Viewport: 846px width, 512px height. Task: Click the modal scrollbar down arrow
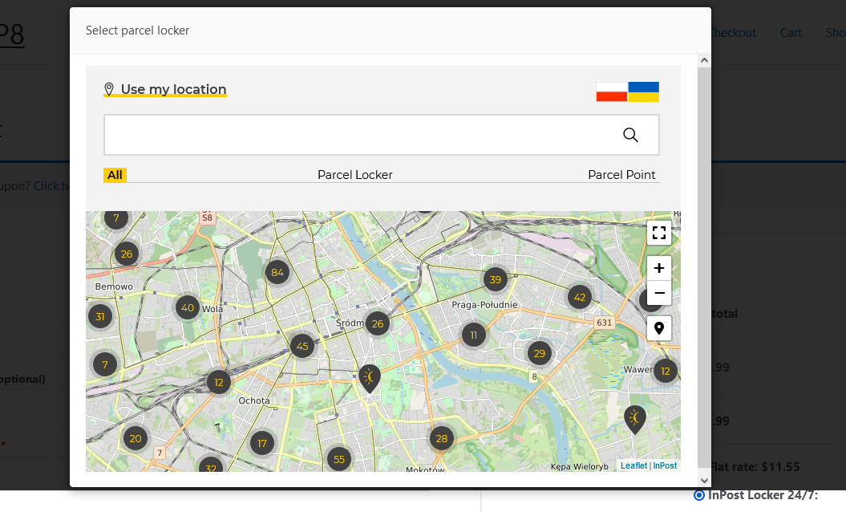[x=704, y=480]
